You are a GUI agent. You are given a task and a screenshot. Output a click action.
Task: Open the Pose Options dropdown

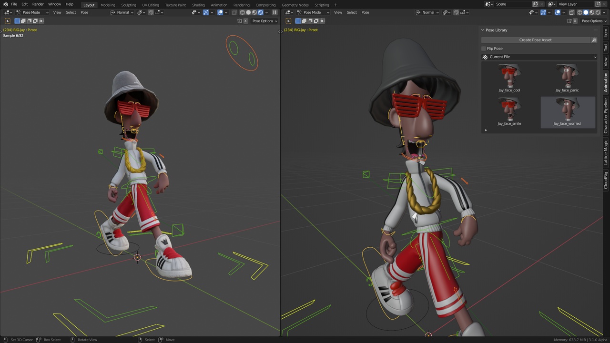(265, 21)
